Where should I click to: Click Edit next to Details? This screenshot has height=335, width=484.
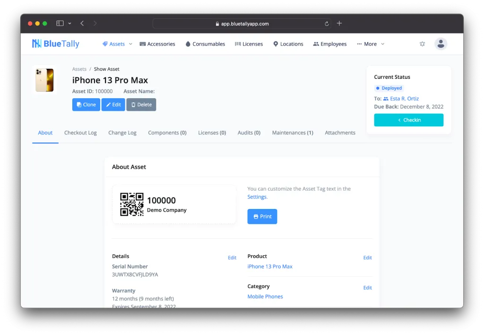coord(232,258)
